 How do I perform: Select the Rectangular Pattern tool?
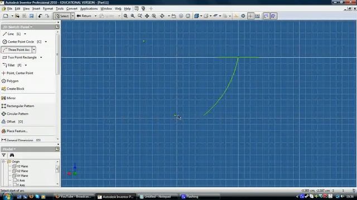pyautogui.click(x=18, y=106)
